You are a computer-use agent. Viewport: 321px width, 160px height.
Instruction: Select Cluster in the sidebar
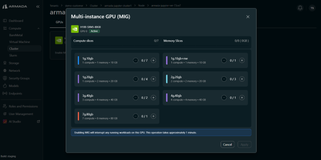pyautogui.click(x=24, y=49)
